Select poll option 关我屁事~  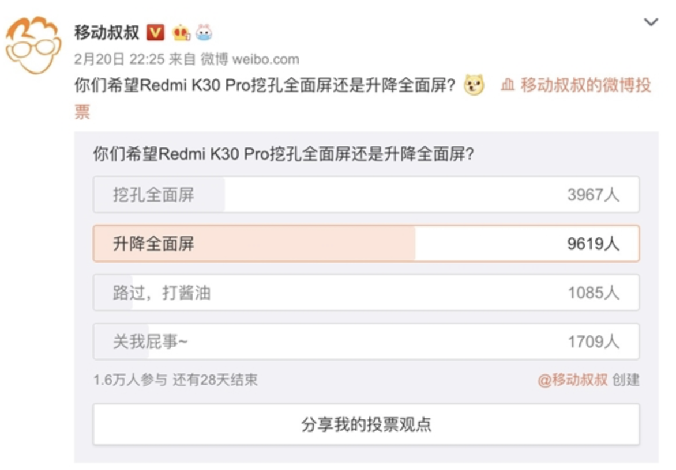click(366, 342)
